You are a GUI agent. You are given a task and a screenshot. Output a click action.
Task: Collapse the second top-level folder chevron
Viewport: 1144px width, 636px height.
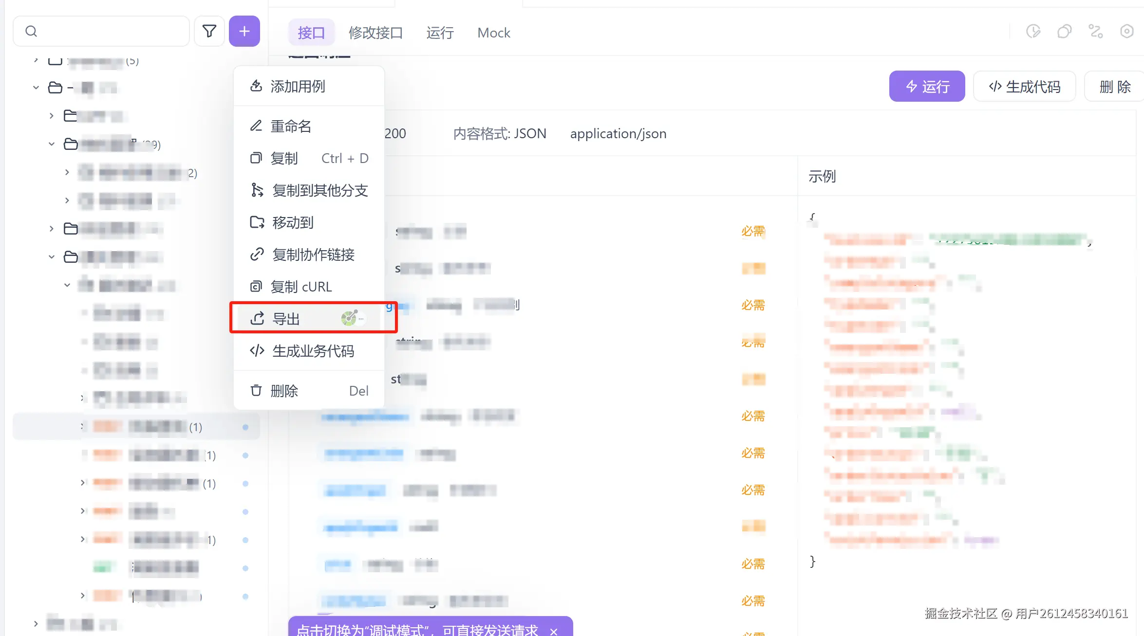pyautogui.click(x=36, y=88)
